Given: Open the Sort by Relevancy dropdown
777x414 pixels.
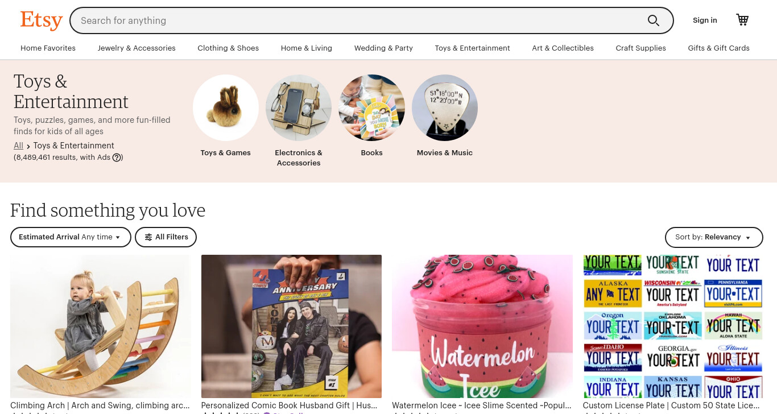Looking at the screenshot, I should tap(714, 237).
